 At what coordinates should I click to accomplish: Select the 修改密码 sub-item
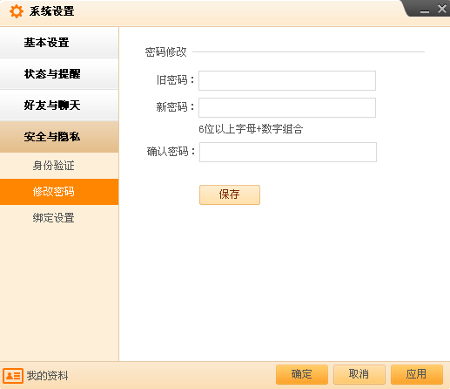tap(59, 192)
